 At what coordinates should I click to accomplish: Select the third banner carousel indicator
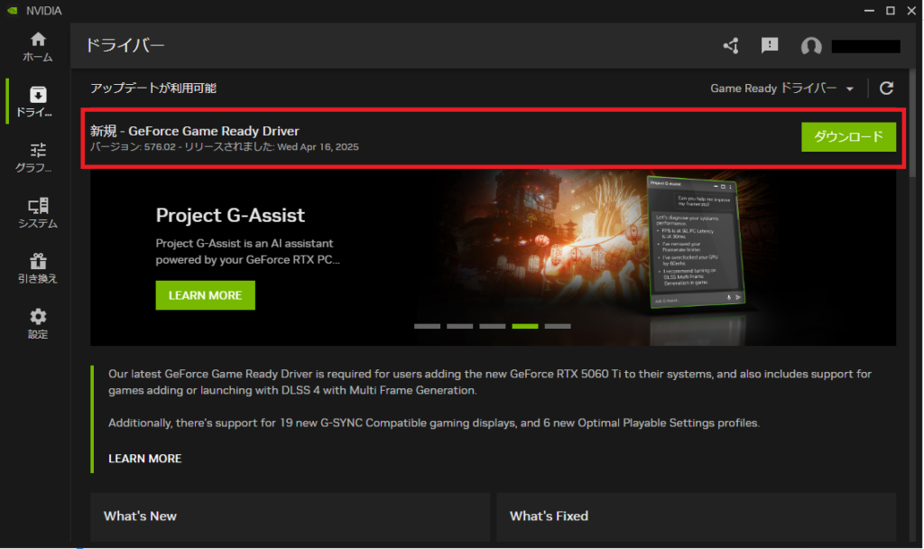(x=493, y=326)
